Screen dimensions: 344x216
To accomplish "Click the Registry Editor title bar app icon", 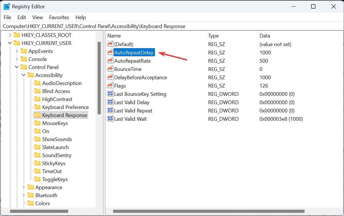I will point(7,7).
